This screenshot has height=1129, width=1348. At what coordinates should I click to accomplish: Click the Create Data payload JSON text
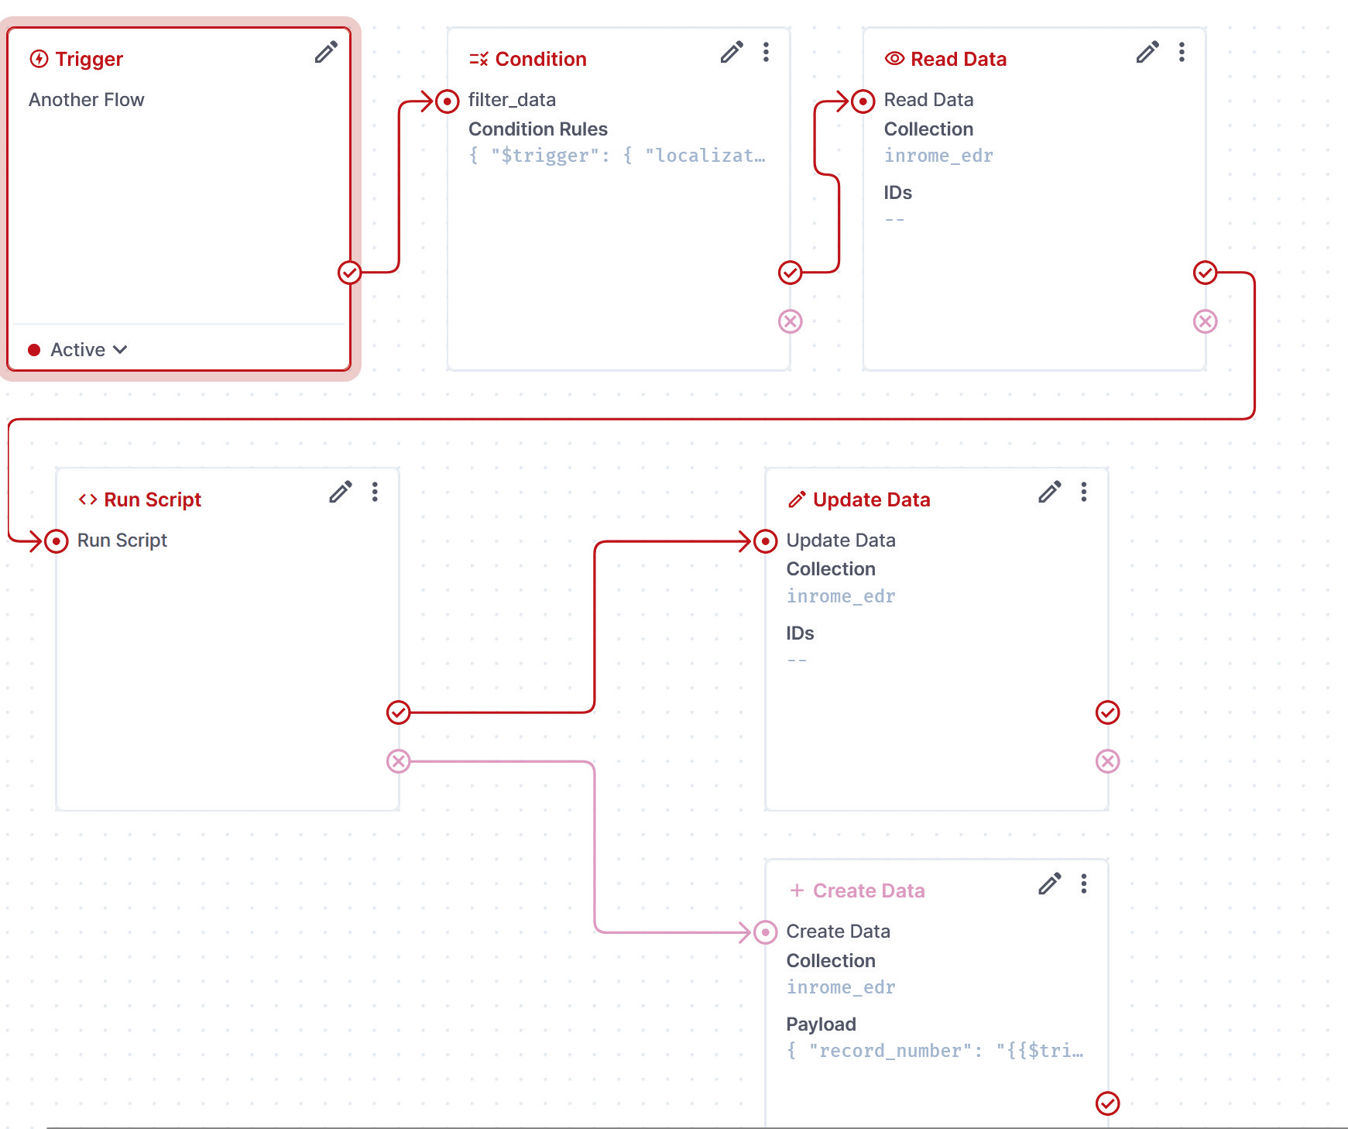pos(935,1051)
